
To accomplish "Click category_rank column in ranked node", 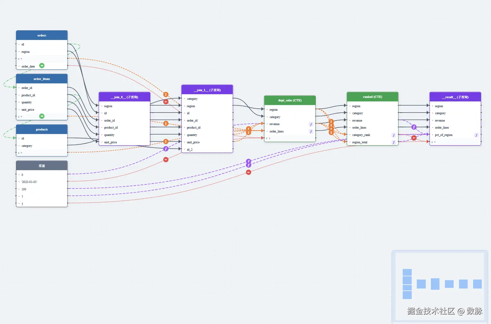I will (373, 135).
